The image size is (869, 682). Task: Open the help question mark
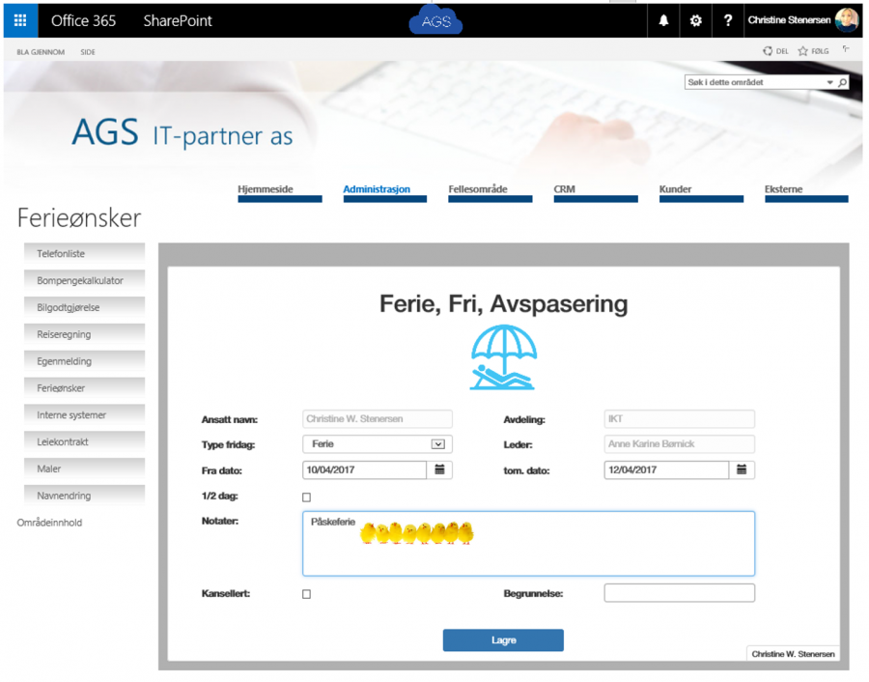(x=728, y=20)
